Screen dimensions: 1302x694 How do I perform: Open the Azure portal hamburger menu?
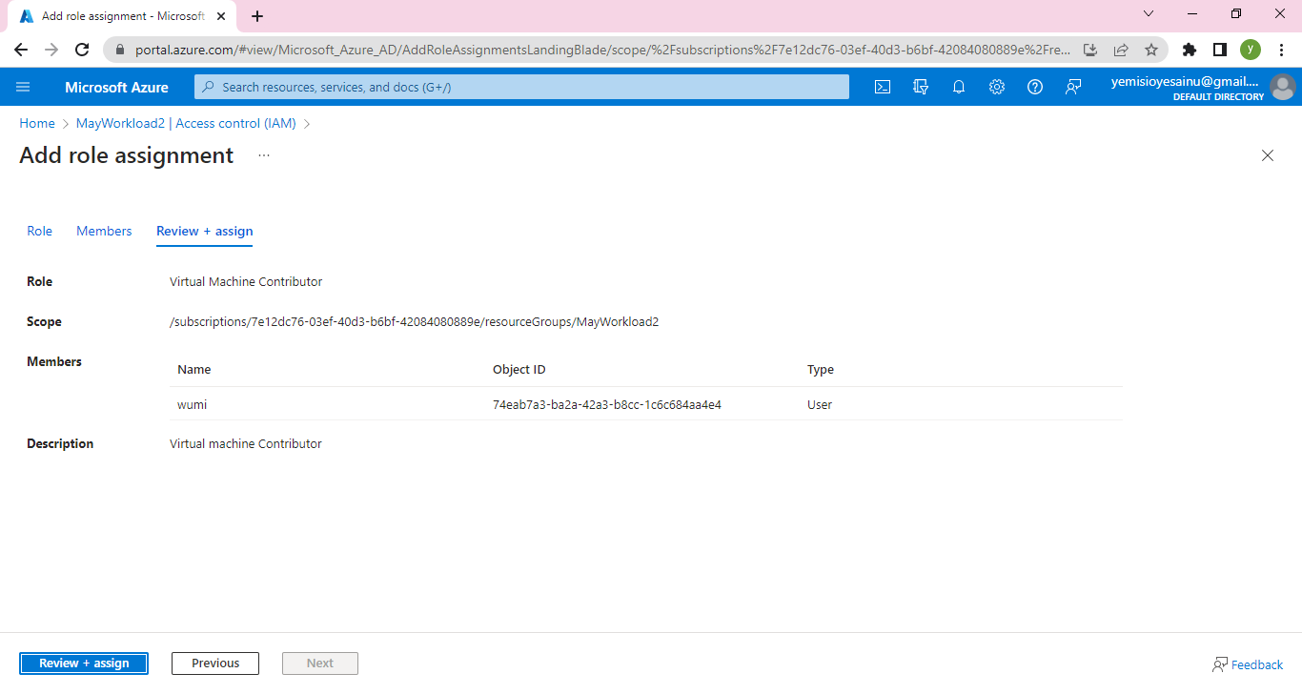(23, 87)
